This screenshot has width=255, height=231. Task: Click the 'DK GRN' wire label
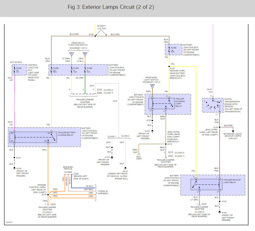pyautogui.click(x=79, y=78)
